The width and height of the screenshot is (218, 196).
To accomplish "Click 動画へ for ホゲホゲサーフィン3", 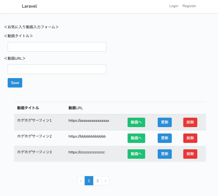I will pos(136,154).
